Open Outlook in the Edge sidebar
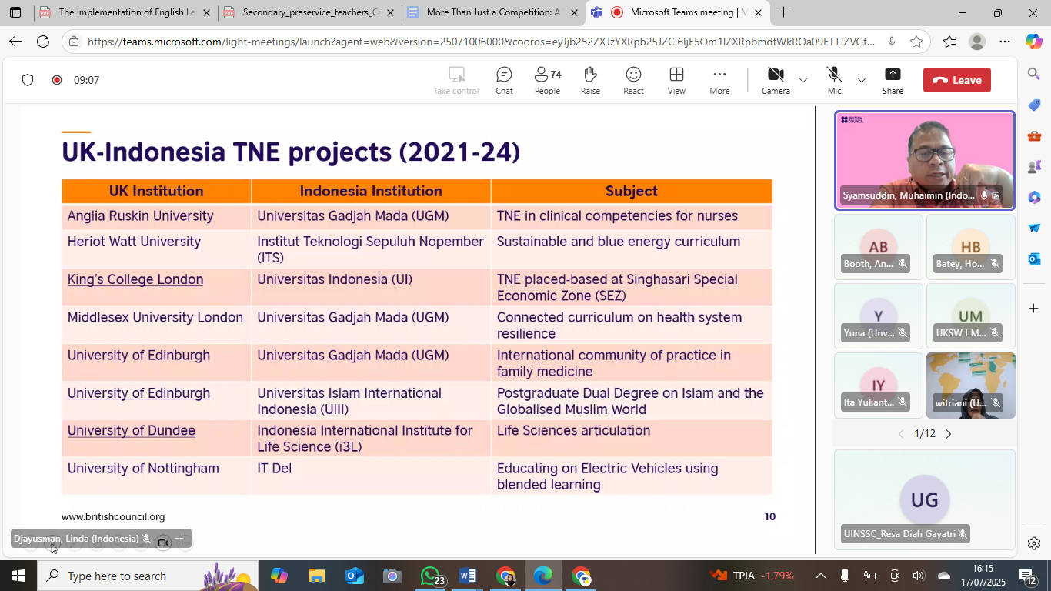1051x591 pixels. [x=1033, y=259]
